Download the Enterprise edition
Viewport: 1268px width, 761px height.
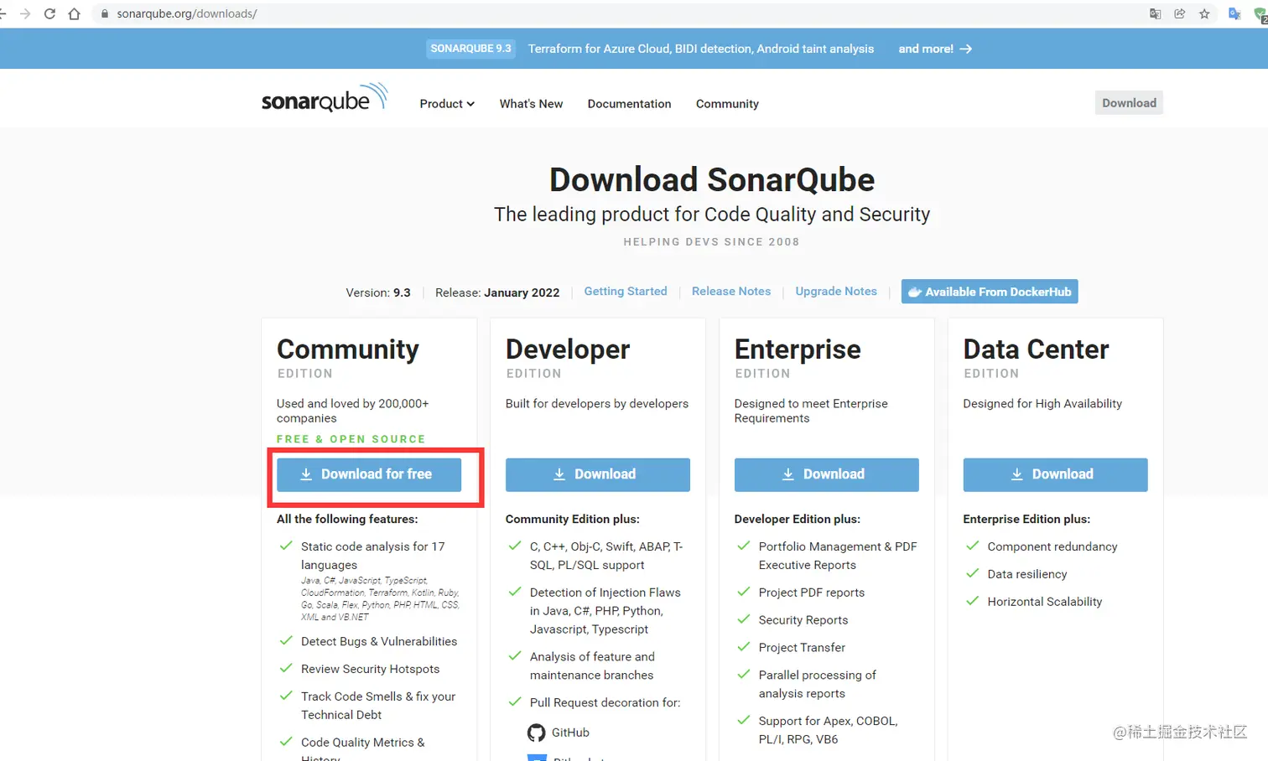[827, 474]
